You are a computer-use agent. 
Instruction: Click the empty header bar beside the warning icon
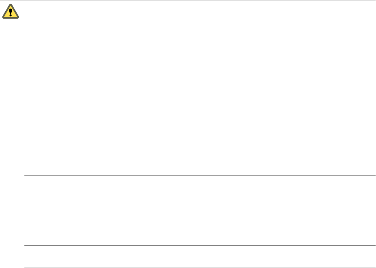point(198,11)
